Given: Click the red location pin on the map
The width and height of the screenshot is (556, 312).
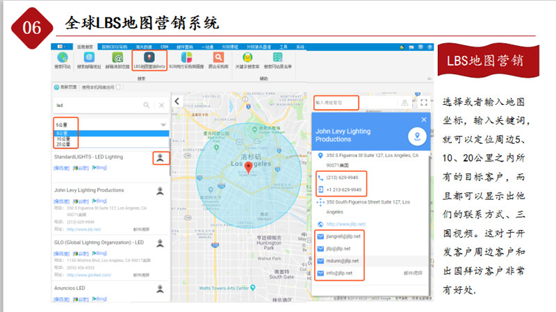Looking at the screenshot, I should coord(249,167).
